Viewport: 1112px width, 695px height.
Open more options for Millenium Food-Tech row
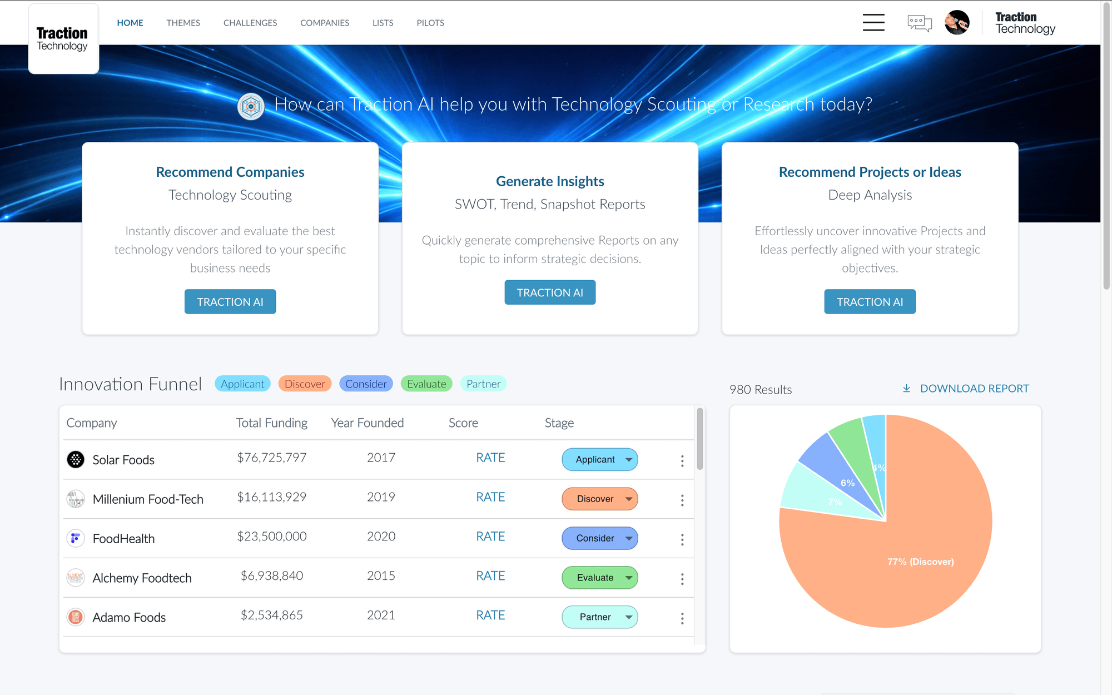pos(682,500)
